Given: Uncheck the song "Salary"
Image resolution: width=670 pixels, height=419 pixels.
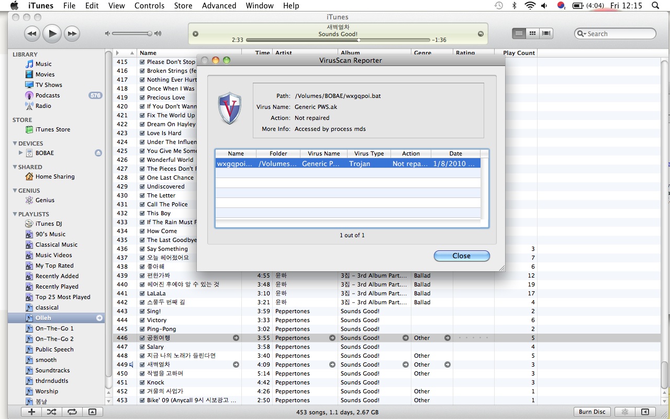Looking at the screenshot, I should point(142,347).
